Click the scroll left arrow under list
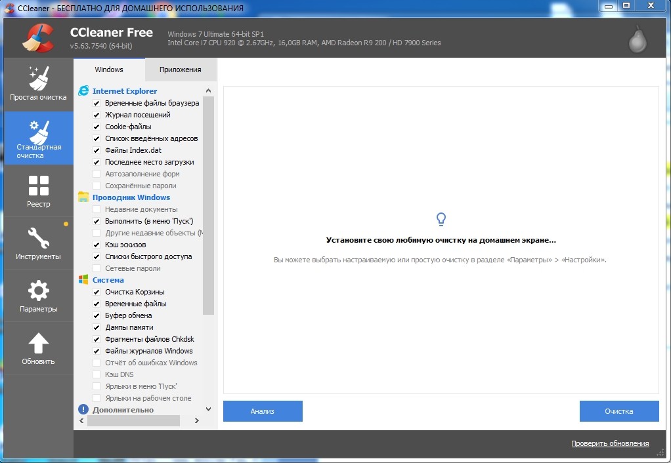Image resolution: width=671 pixels, height=463 pixels. click(81, 420)
